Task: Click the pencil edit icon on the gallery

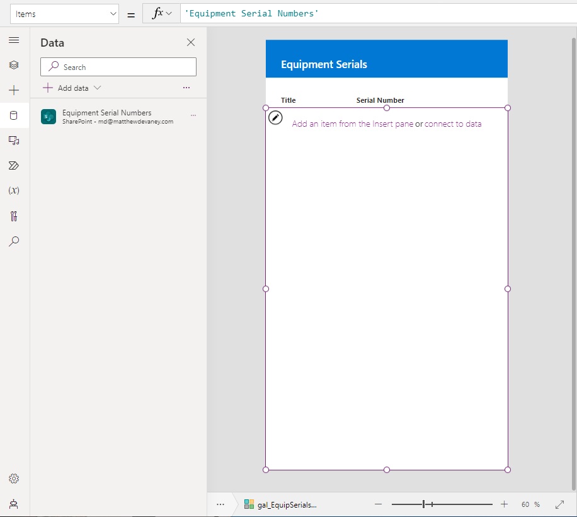Action: [275, 117]
